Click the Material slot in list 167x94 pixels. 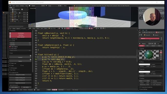[x=149, y=39]
